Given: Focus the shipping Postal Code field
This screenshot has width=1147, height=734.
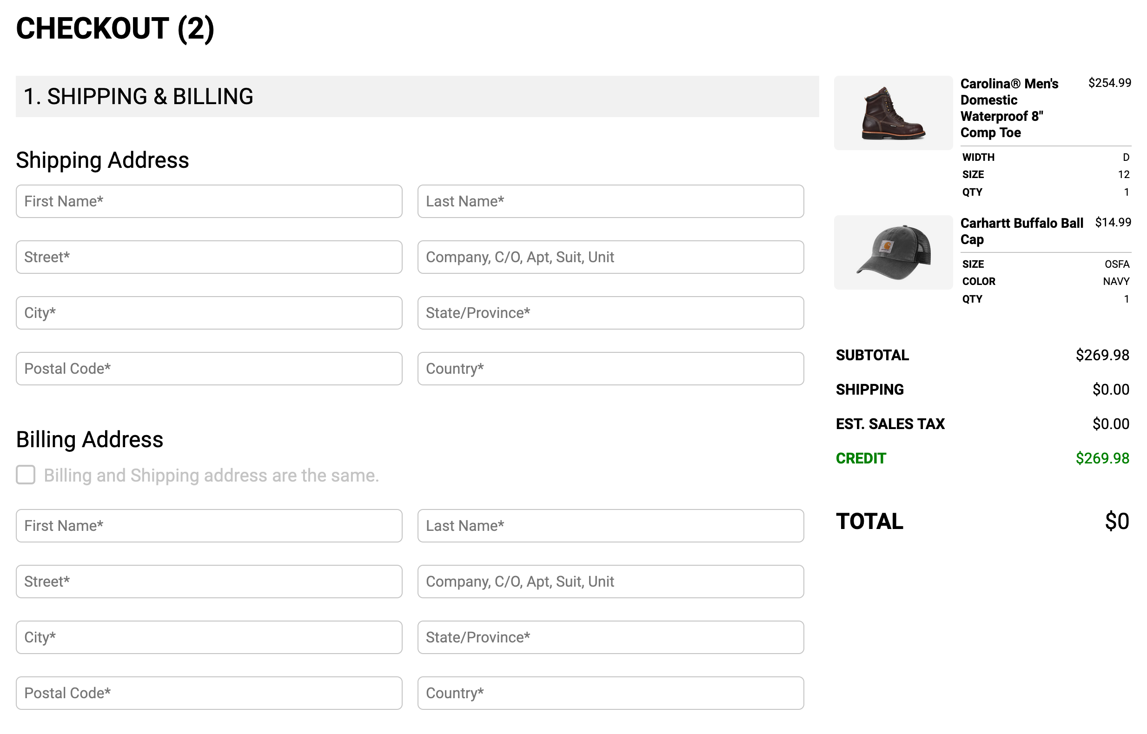Looking at the screenshot, I should 209,369.
